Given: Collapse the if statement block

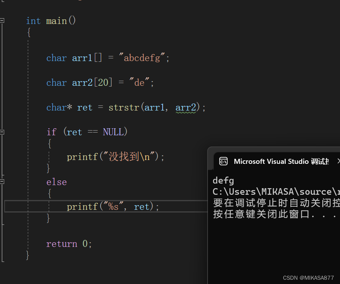Looking at the screenshot, I should coord(2,132).
